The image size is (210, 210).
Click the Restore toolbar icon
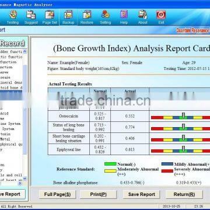coord(87,15)
